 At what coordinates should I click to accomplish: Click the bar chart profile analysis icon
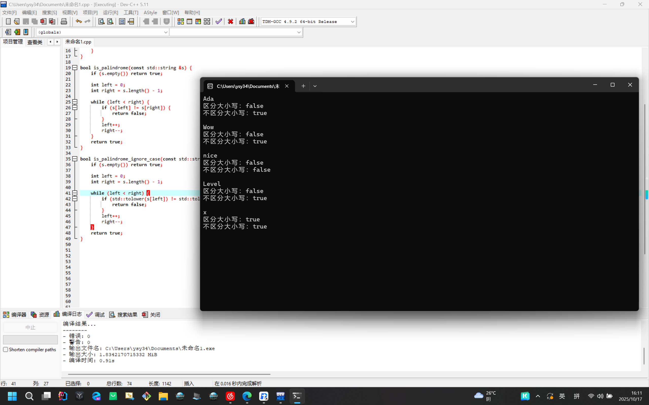click(242, 22)
